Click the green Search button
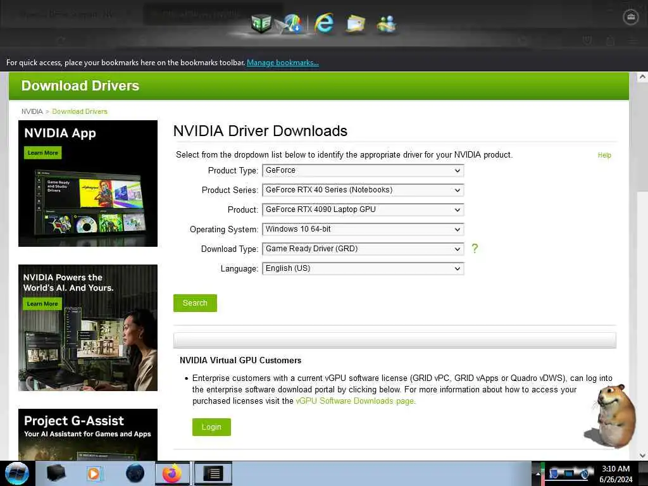 (x=195, y=303)
